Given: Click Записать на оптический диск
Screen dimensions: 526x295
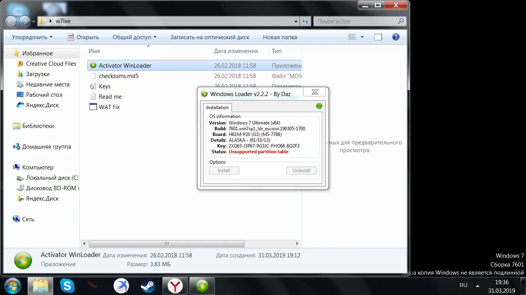Looking at the screenshot, I should 209,37.
